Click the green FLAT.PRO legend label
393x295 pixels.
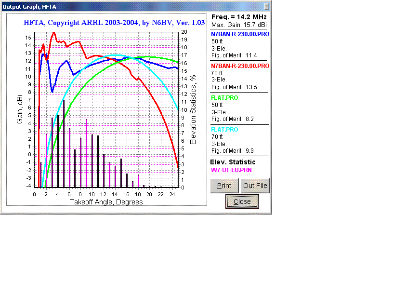pyautogui.click(x=224, y=98)
